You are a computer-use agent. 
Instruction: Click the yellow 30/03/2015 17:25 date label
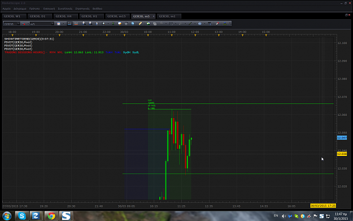323,206
